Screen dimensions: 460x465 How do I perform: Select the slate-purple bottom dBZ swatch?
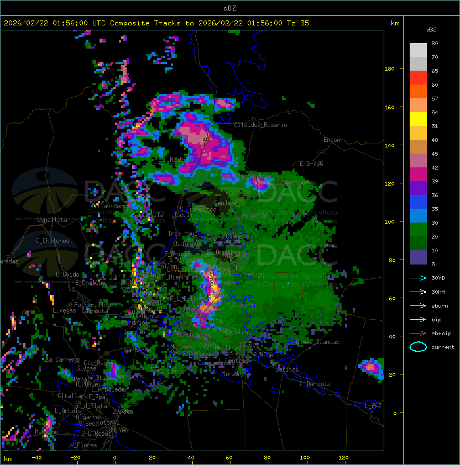pyautogui.click(x=418, y=257)
